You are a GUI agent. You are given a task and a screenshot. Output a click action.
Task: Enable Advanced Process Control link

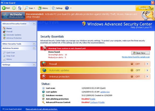[102, 102]
